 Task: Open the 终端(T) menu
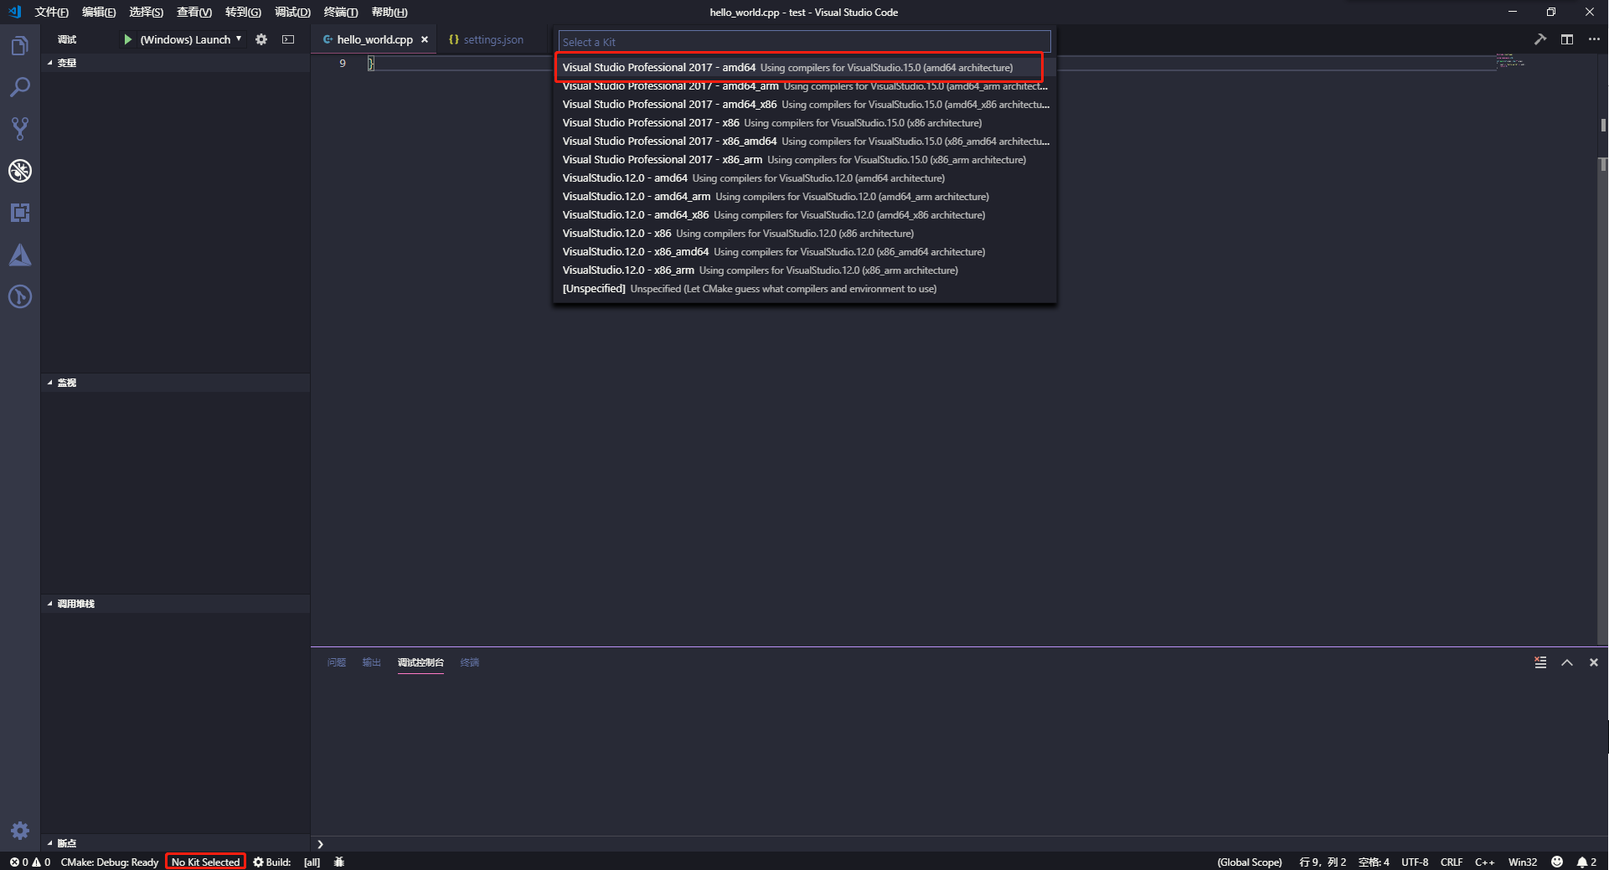(340, 13)
